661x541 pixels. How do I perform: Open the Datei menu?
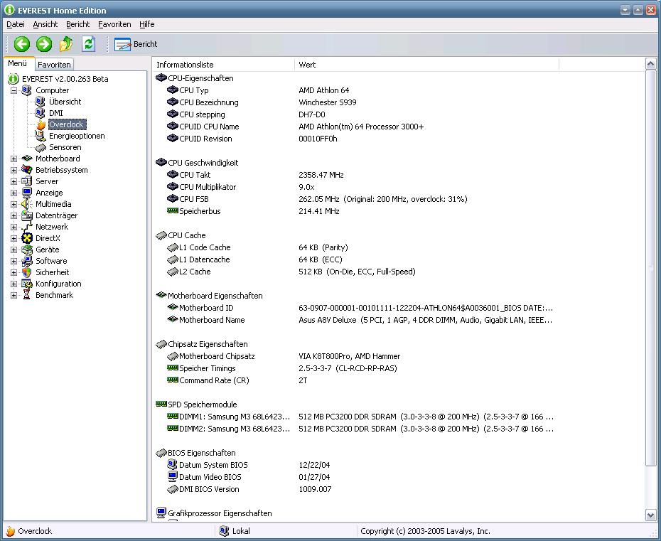click(16, 24)
